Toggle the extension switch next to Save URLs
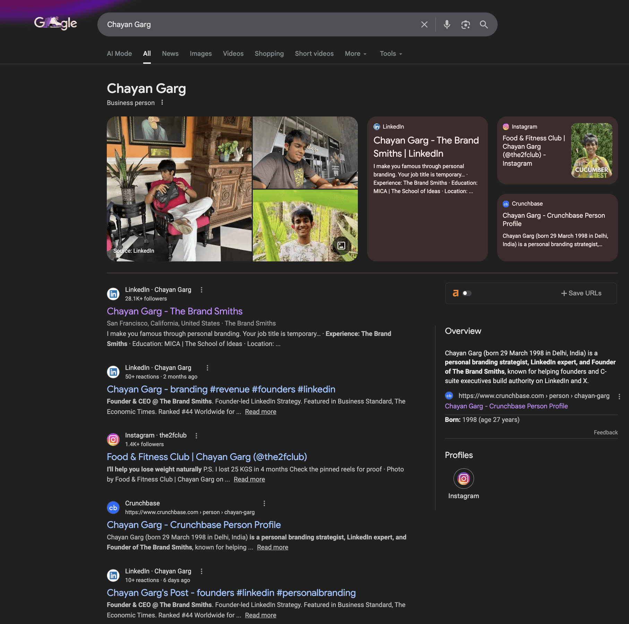629x624 pixels. pyautogui.click(x=467, y=293)
